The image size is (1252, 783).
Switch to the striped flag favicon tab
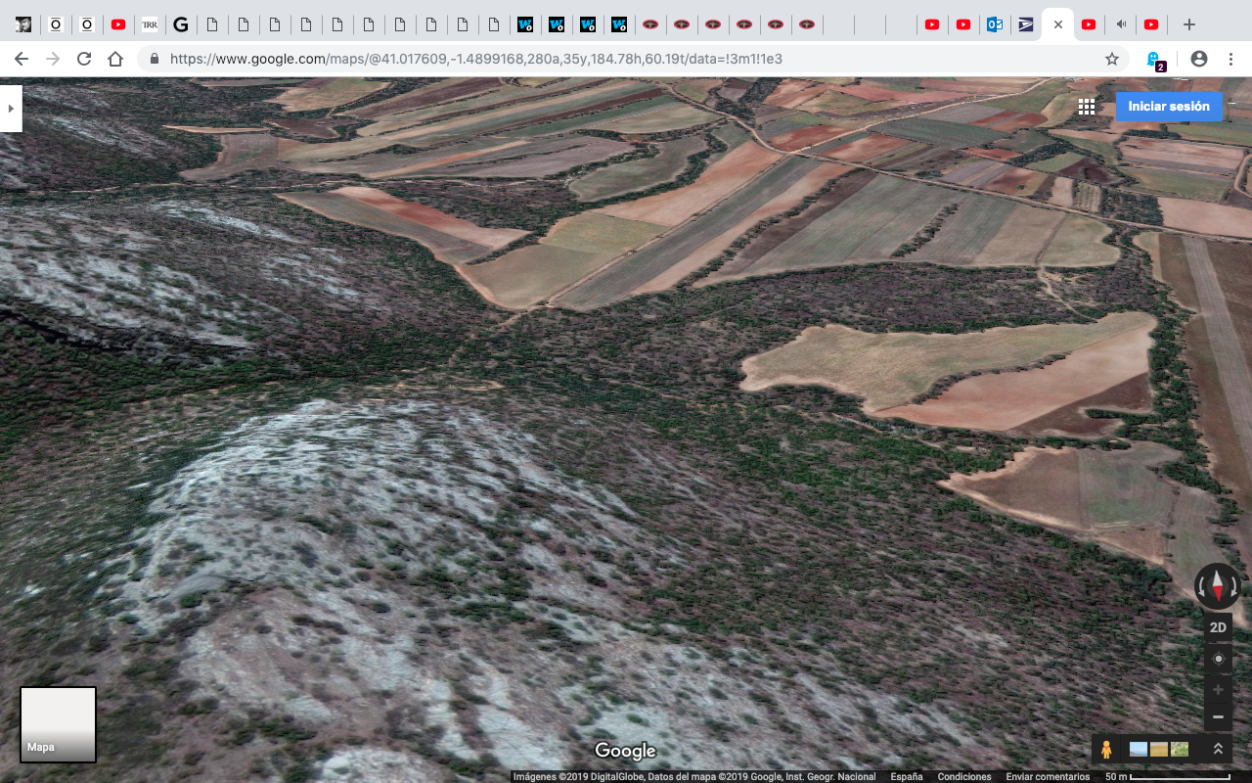pyautogui.click(x=1026, y=24)
